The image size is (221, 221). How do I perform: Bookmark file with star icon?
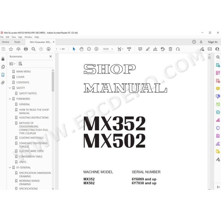11,49
